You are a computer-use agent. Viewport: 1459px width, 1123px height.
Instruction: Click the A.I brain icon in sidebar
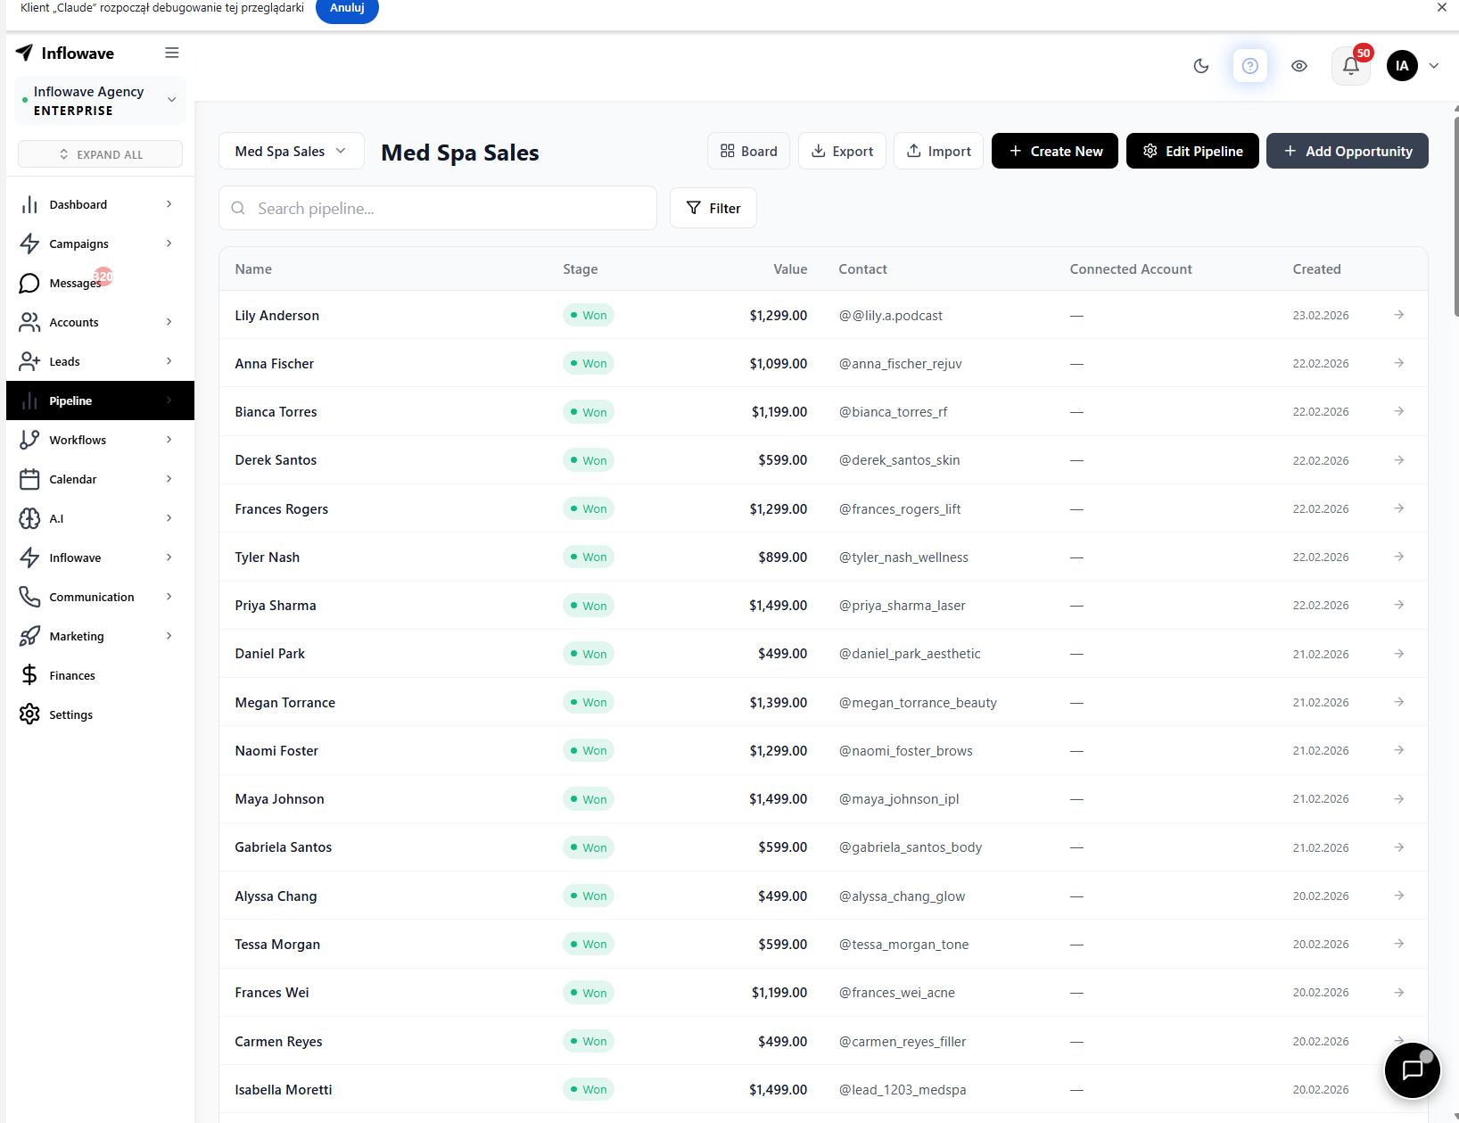click(x=29, y=518)
